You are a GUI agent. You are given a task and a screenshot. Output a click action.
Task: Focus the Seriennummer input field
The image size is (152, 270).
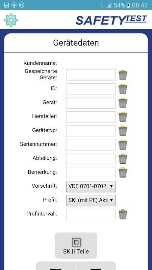point(91,145)
